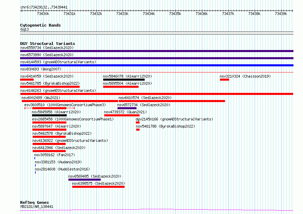Click the nsv4739372 (Quan2021) label

(125, 112)
